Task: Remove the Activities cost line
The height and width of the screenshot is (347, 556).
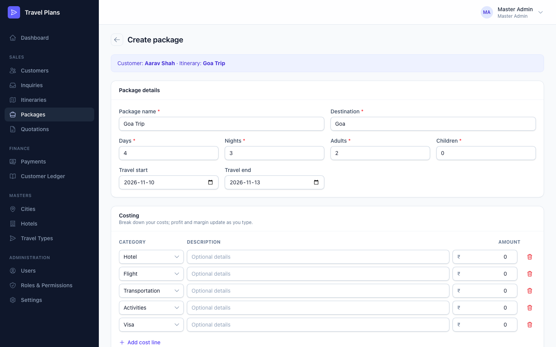Action: [530, 308]
